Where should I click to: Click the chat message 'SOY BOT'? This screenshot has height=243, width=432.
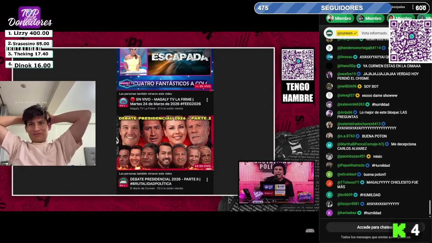coord(371,86)
